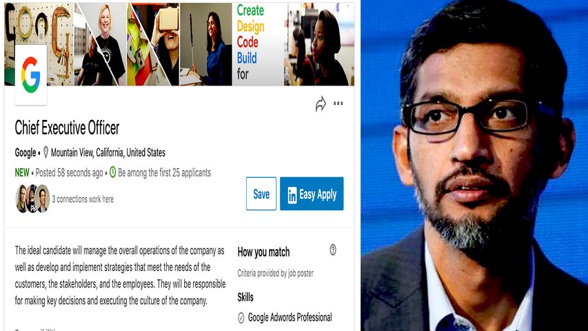This screenshot has width=588, height=331.
Task: Open the Google company link
Action: [x=26, y=152]
